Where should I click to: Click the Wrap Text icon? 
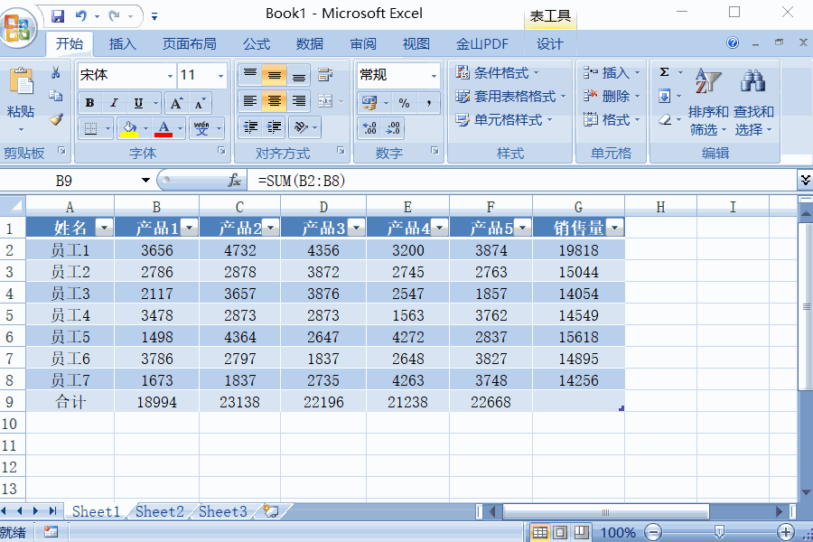click(325, 75)
